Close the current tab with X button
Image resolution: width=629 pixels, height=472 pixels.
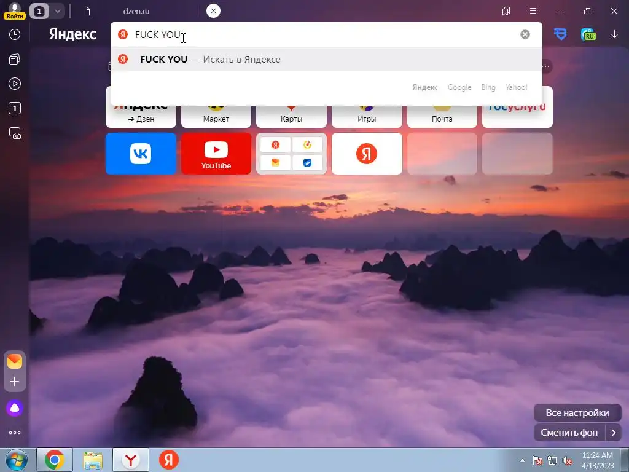point(213,11)
